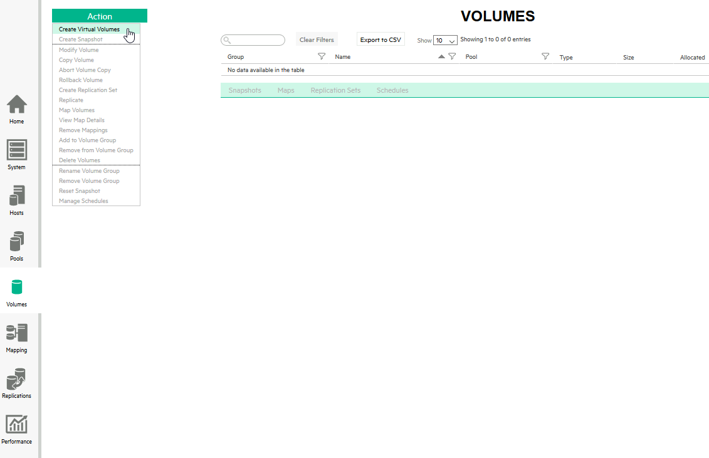Image resolution: width=709 pixels, height=458 pixels.
Task: Click the Pool column filter icon
Action: [x=545, y=56]
